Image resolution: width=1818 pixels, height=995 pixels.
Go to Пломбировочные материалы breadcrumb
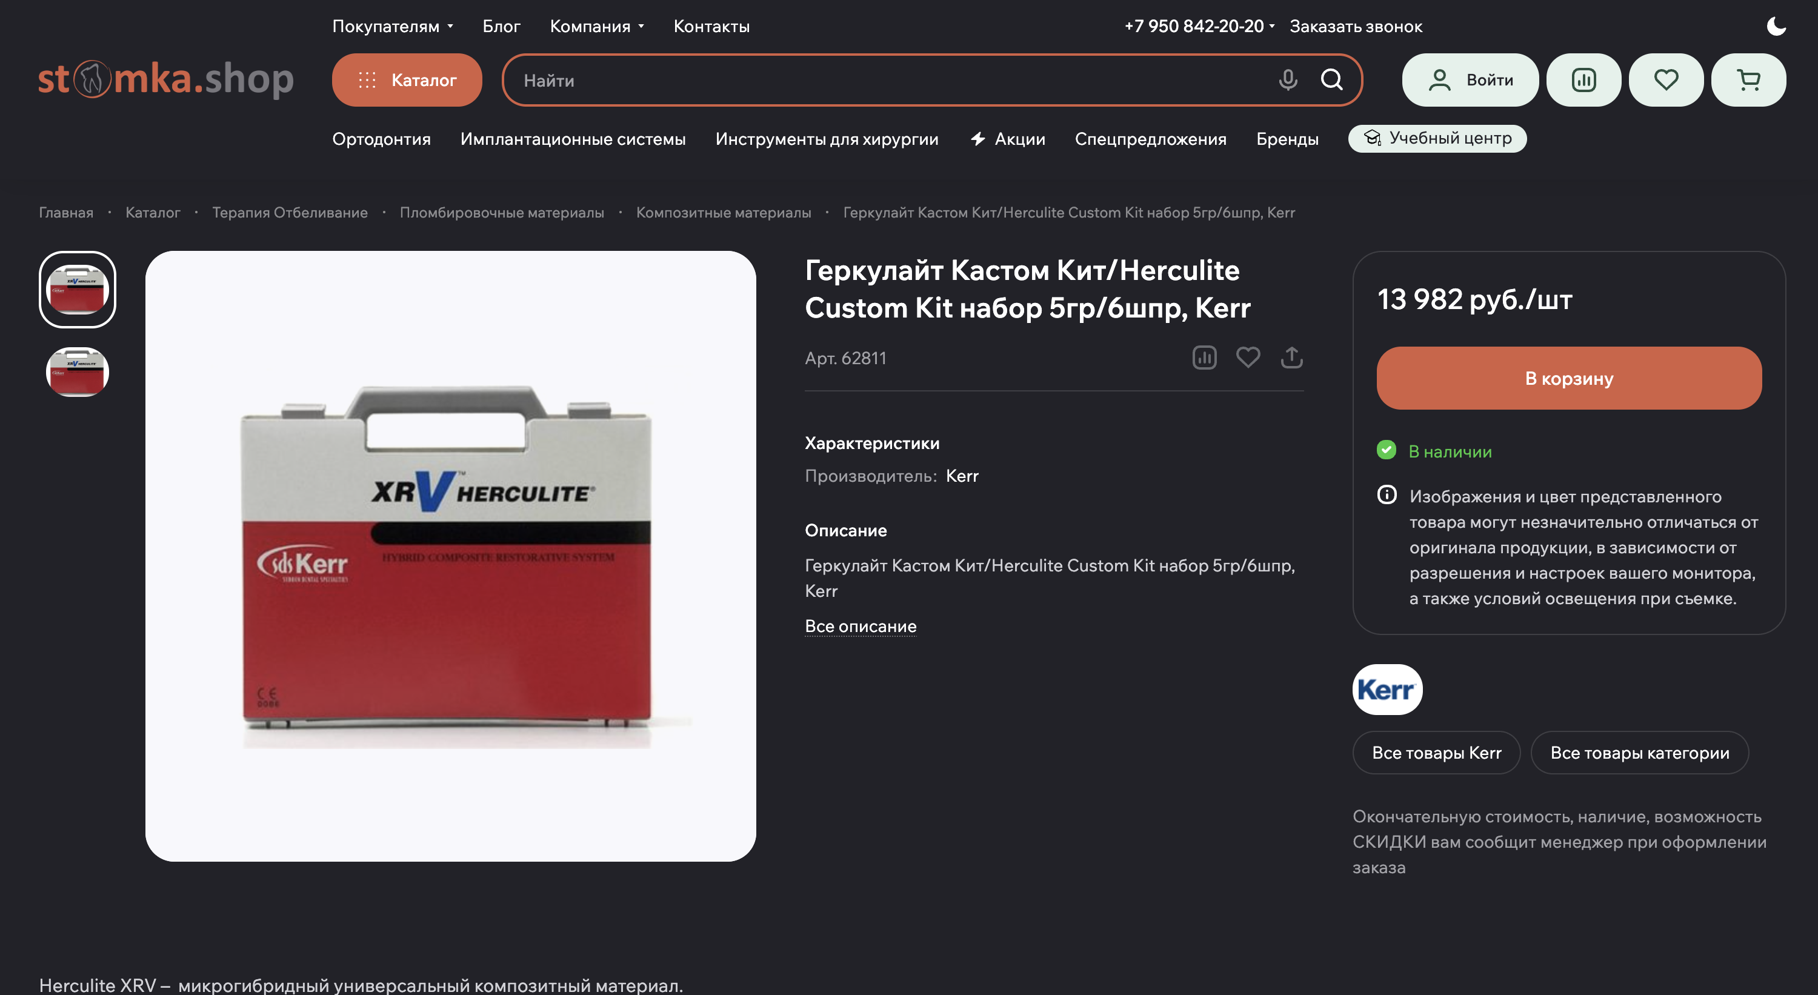[x=502, y=213]
